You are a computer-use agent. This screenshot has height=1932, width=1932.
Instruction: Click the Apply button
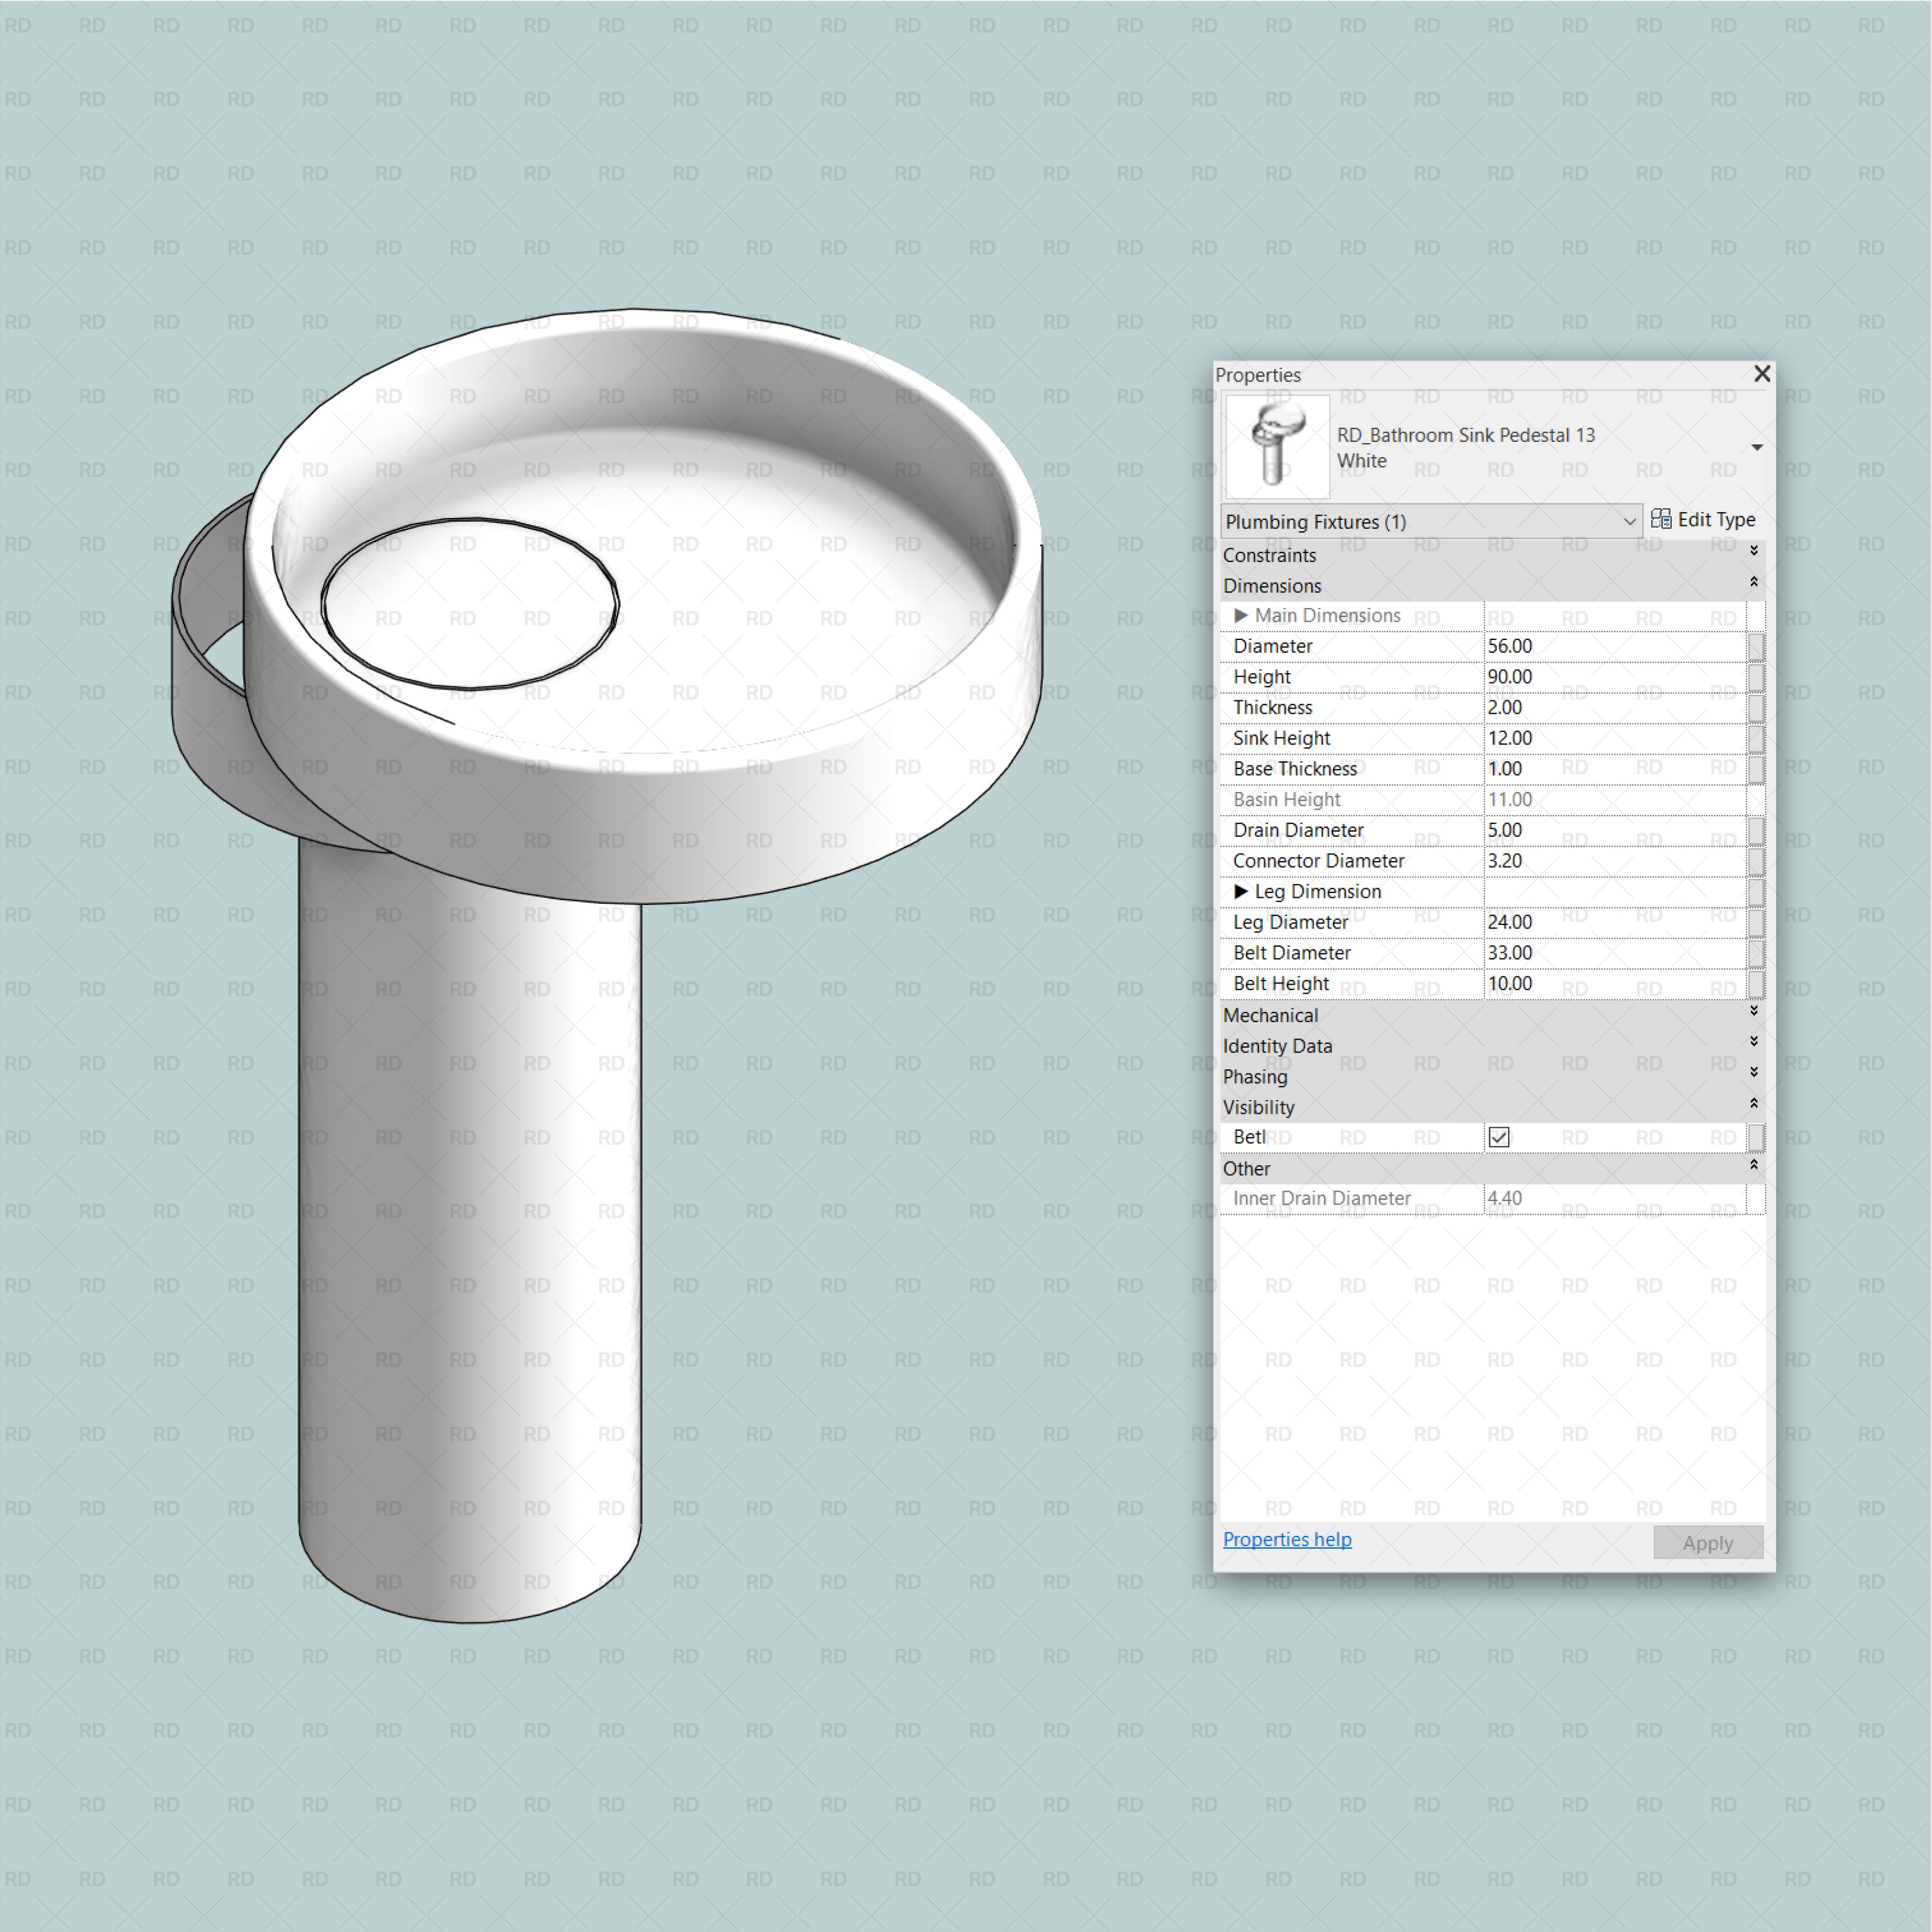click(x=1708, y=1542)
